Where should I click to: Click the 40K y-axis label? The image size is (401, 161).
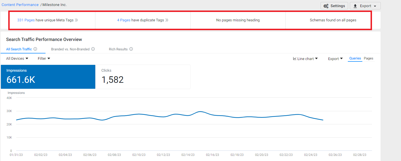9,98
